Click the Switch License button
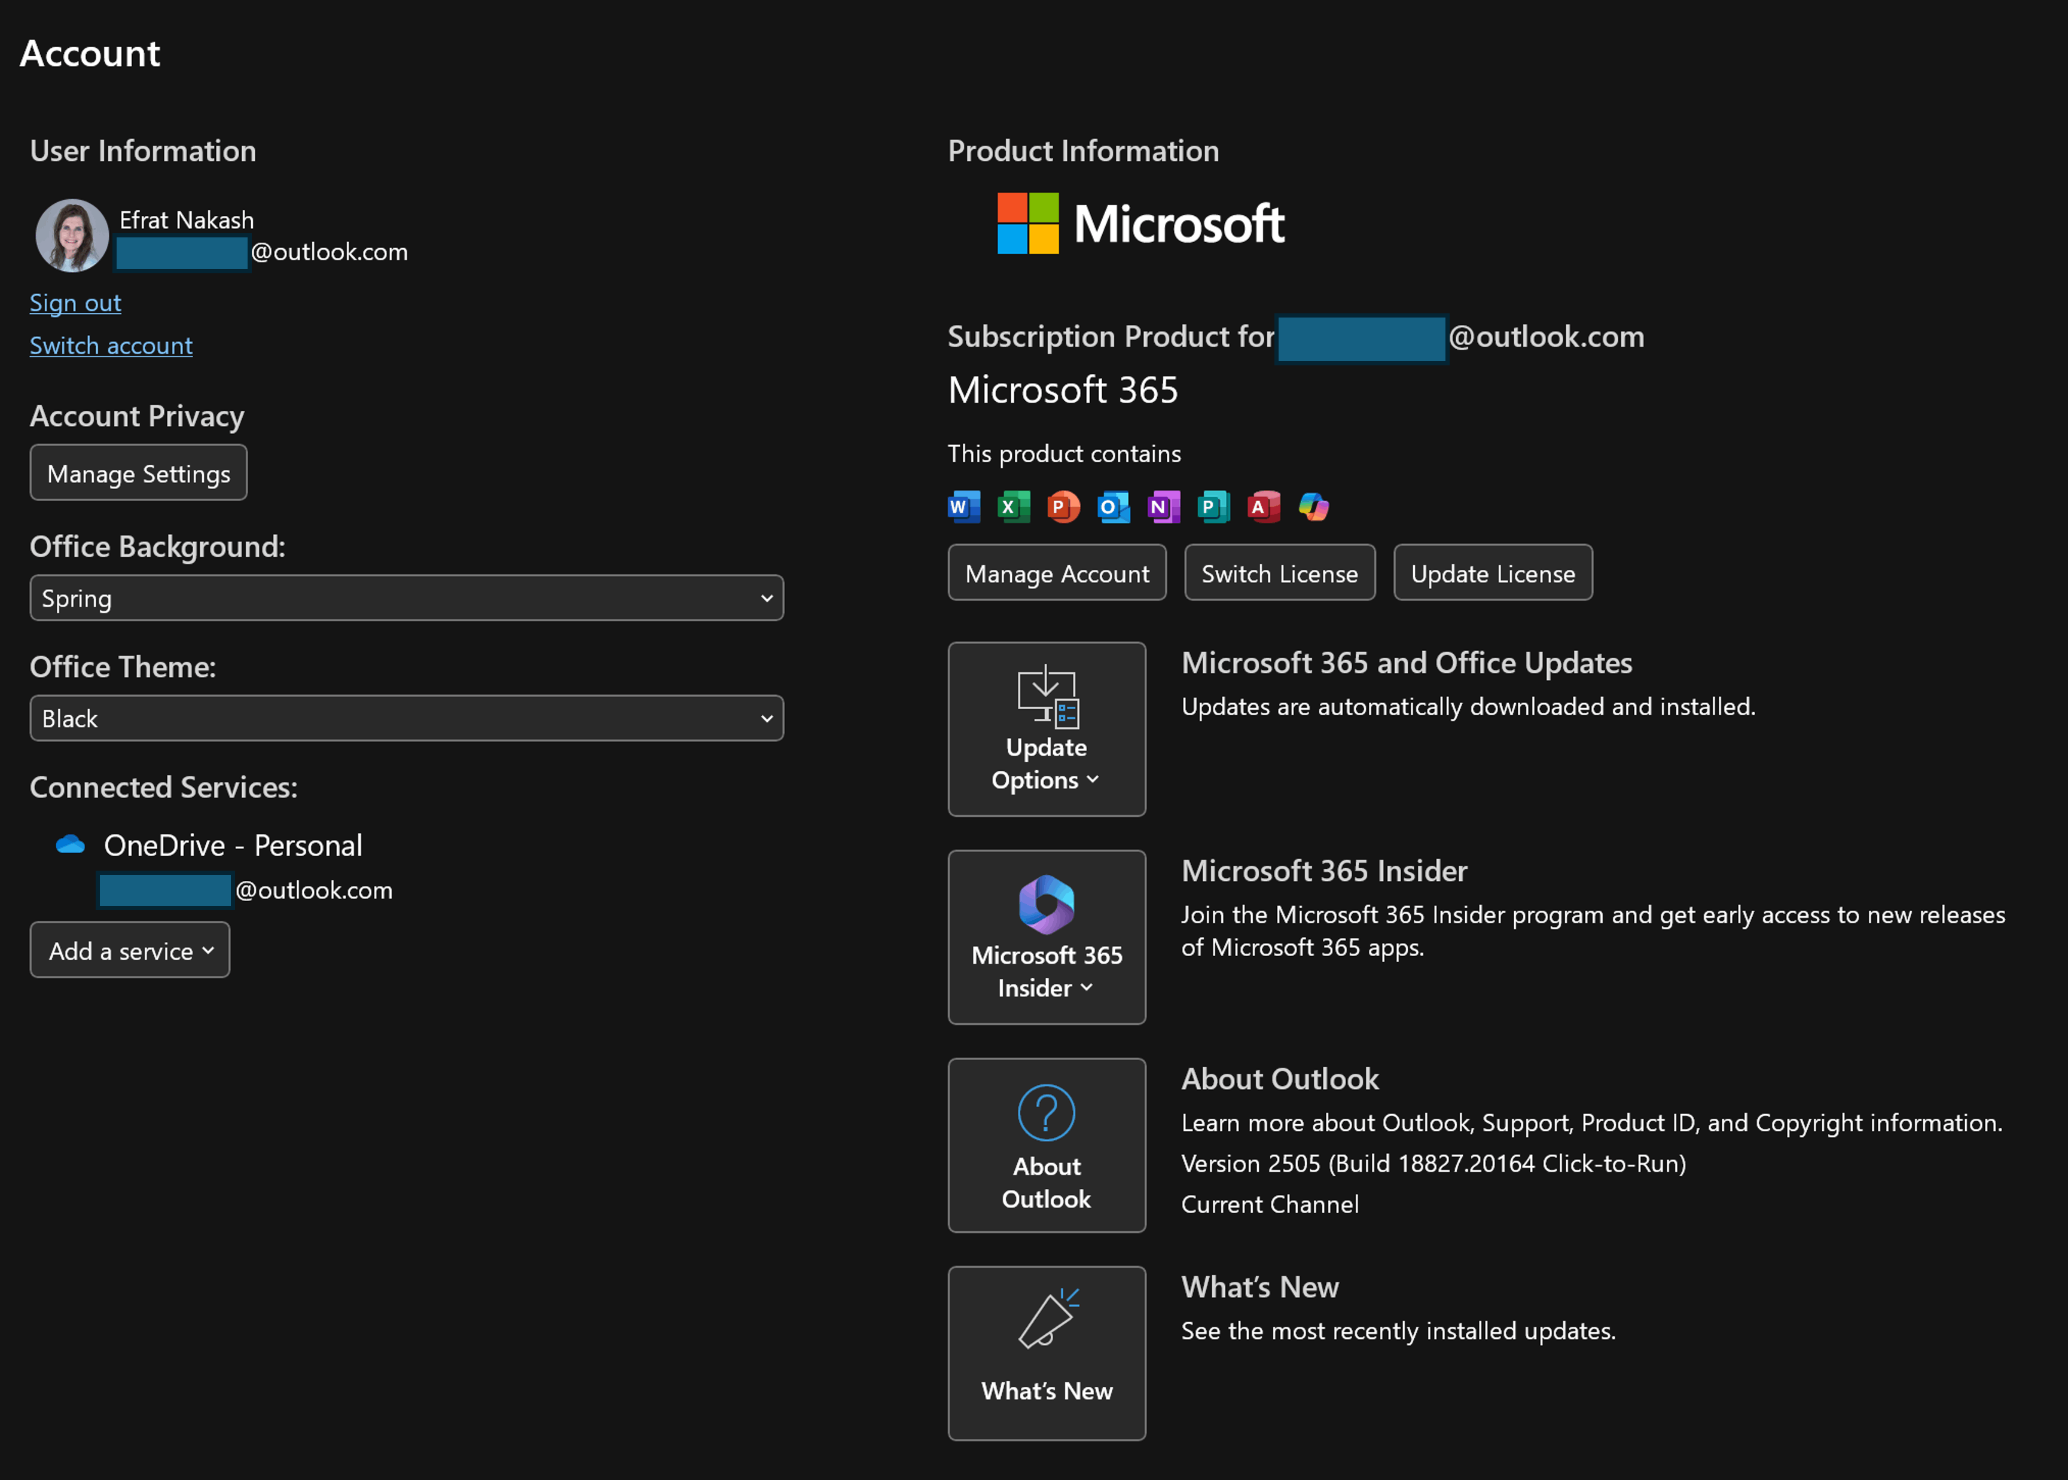The image size is (2068, 1480). (1279, 572)
